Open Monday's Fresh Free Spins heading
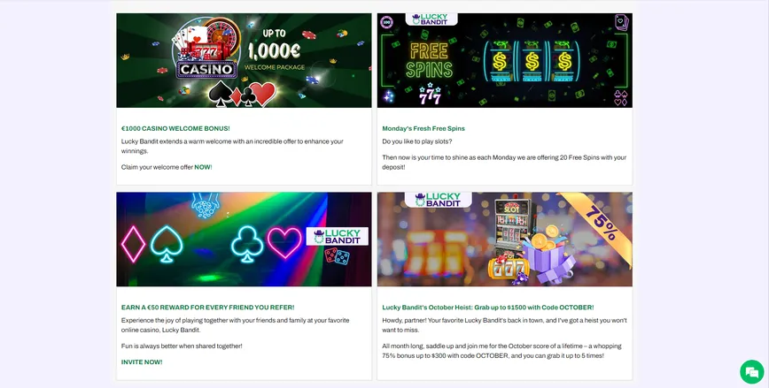The image size is (769, 388). 423,128
